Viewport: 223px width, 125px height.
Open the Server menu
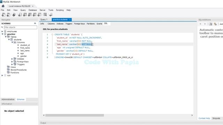click(43, 10)
